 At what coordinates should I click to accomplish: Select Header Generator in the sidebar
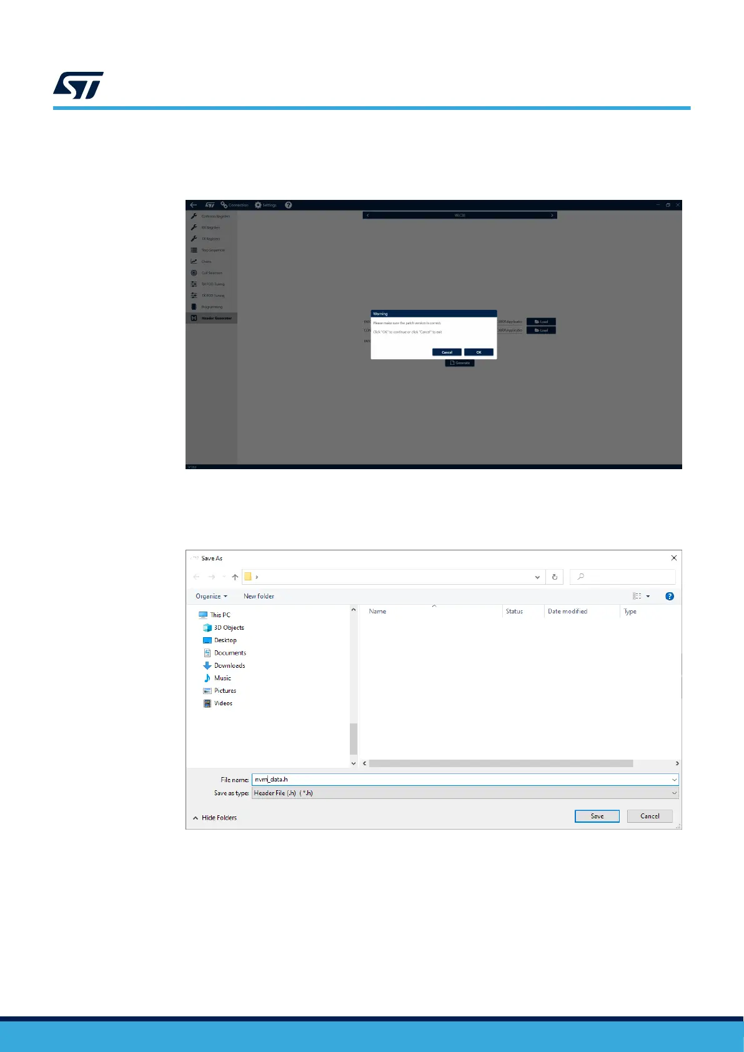tap(212, 318)
